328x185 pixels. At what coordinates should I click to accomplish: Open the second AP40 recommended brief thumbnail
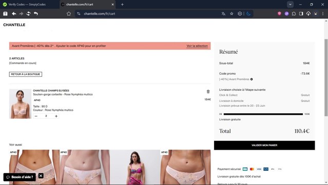(x=85, y=167)
